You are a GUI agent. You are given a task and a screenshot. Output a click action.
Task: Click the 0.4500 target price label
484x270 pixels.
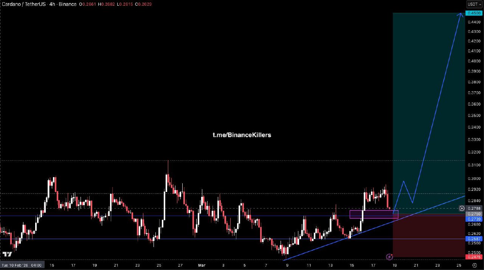tap(474, 13)
